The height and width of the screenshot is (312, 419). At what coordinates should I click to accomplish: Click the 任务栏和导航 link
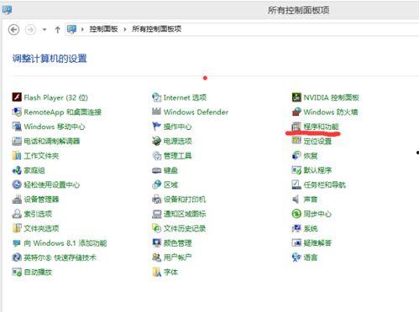325,185
